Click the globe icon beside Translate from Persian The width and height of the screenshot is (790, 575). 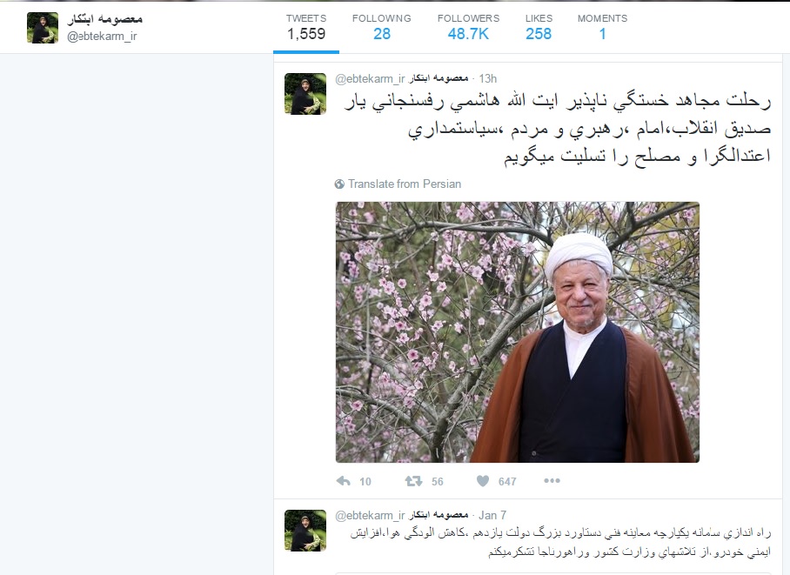pos(339,184)
